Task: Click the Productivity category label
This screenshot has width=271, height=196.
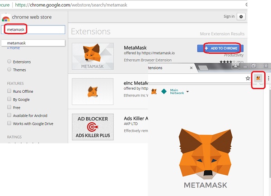Action: click(x=234, y=55)
